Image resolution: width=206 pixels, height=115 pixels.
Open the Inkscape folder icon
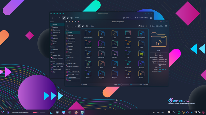tap(115, 53)
